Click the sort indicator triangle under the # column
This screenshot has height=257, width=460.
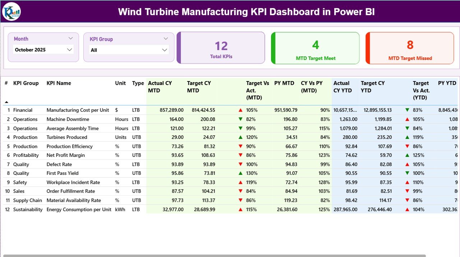click(6, 102)
